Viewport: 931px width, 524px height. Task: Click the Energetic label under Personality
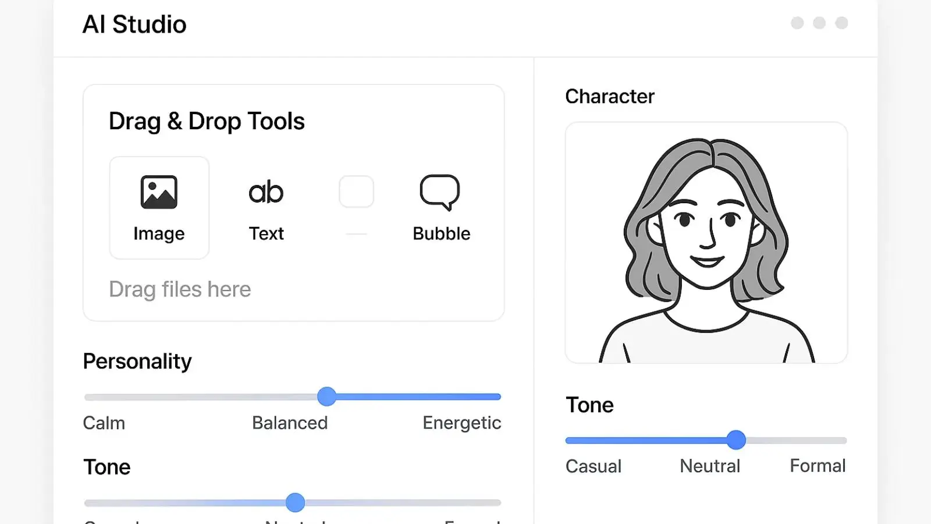point(461,423)
